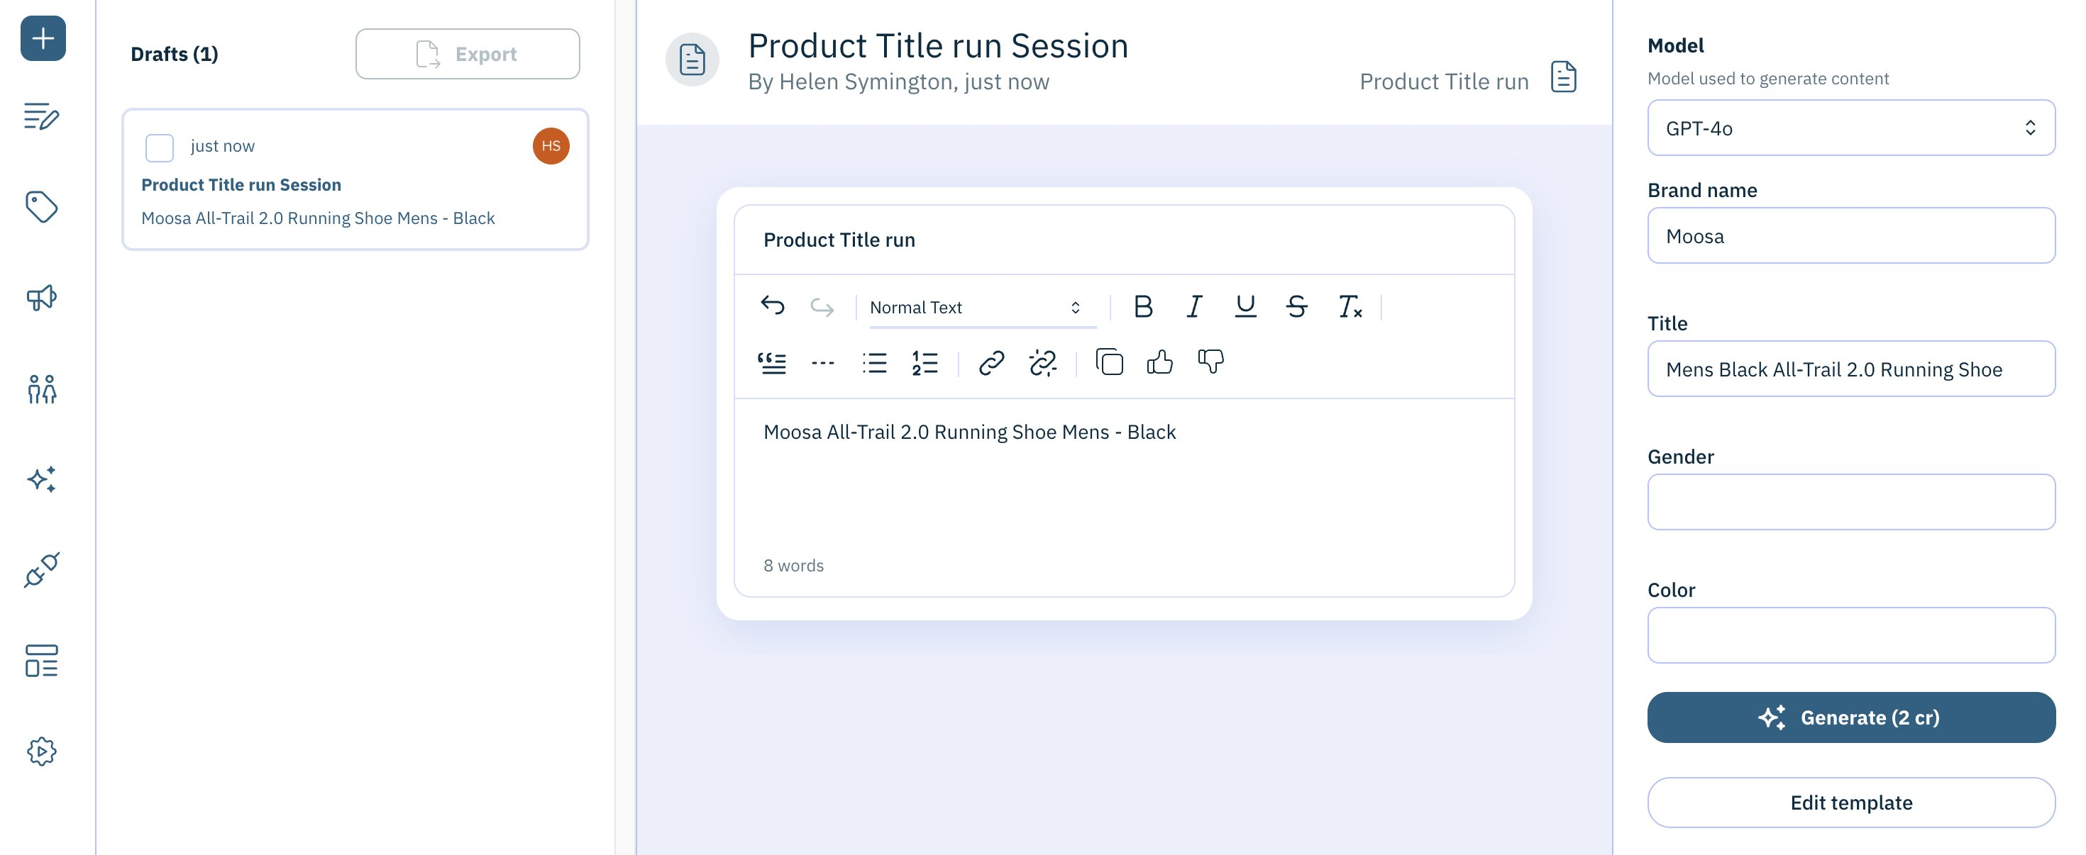Click the Edit template button

[1850, 802]
